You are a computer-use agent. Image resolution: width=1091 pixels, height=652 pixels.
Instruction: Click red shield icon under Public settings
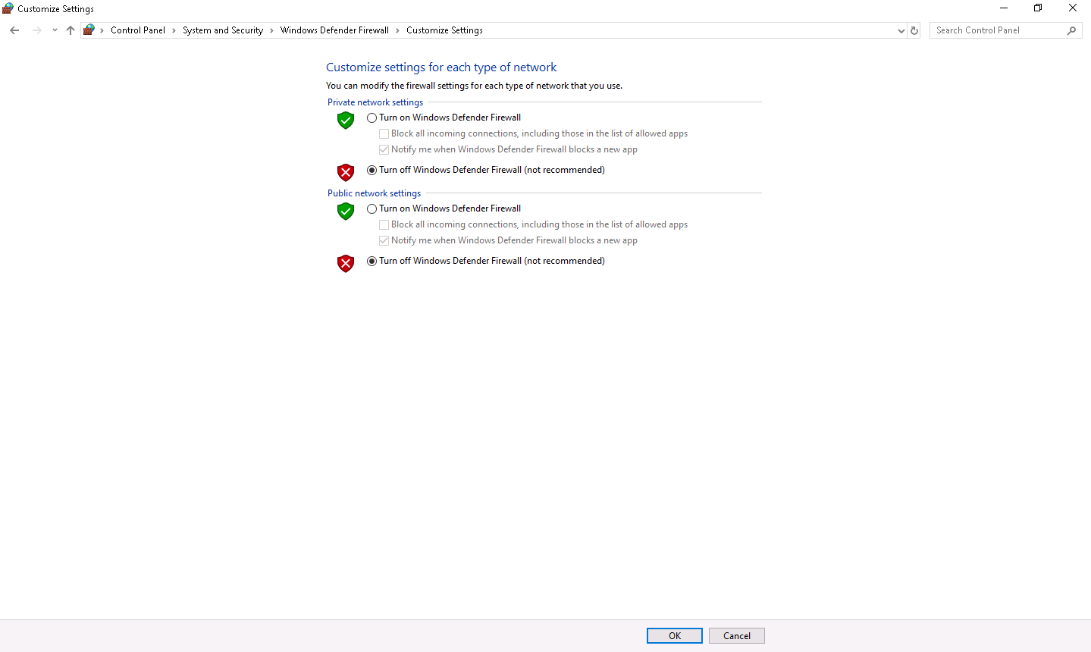pyautogui.click(x=346, y=263)
